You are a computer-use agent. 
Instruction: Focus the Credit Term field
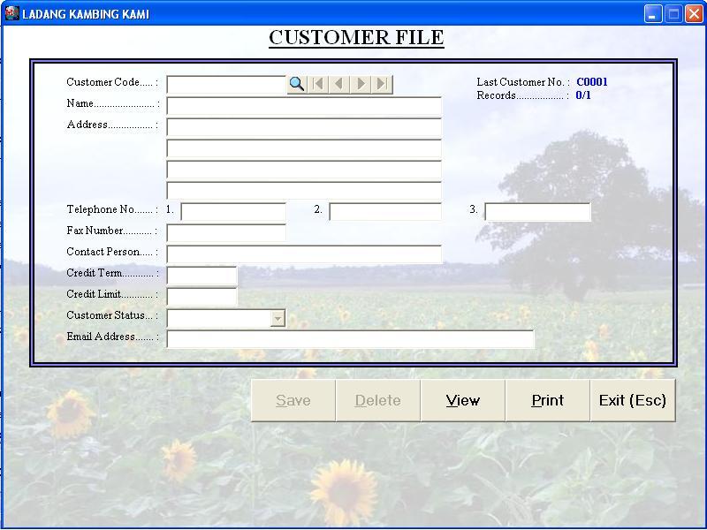(202, 276)
